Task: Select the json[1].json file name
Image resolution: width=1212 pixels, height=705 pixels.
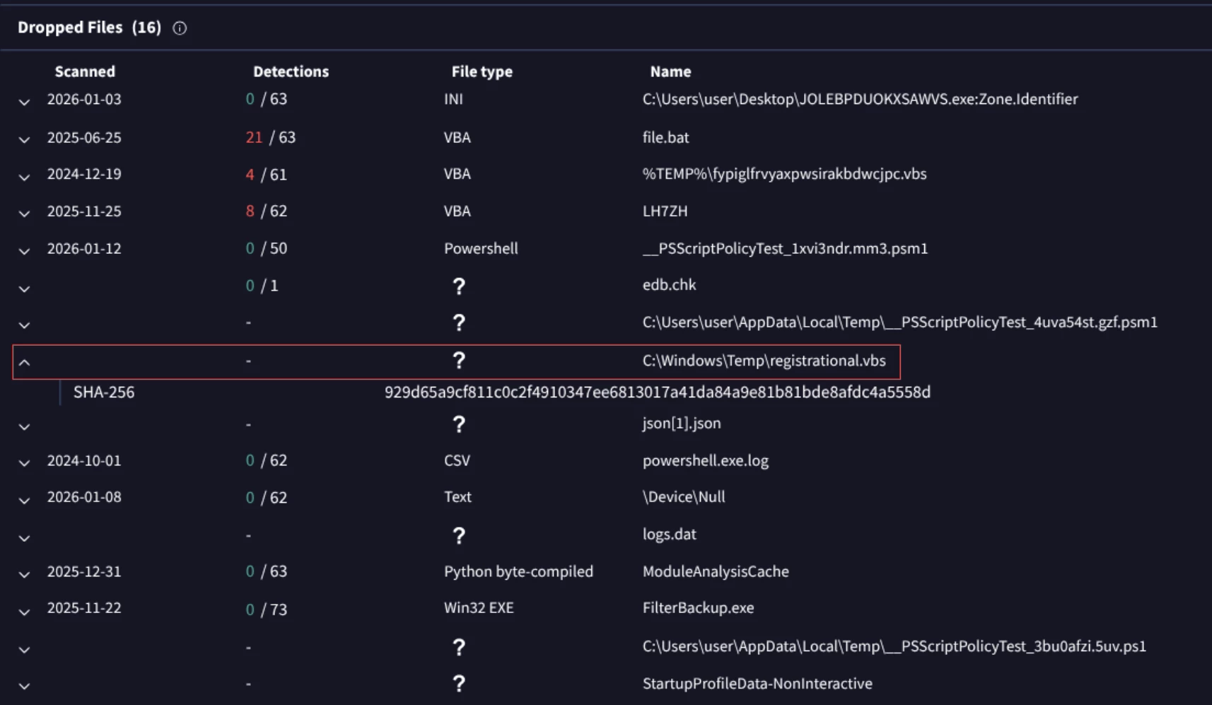Action: point(682,424)
